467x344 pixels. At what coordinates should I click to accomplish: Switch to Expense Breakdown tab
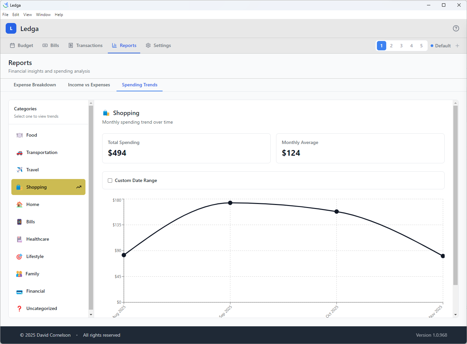tap(35, 85)
